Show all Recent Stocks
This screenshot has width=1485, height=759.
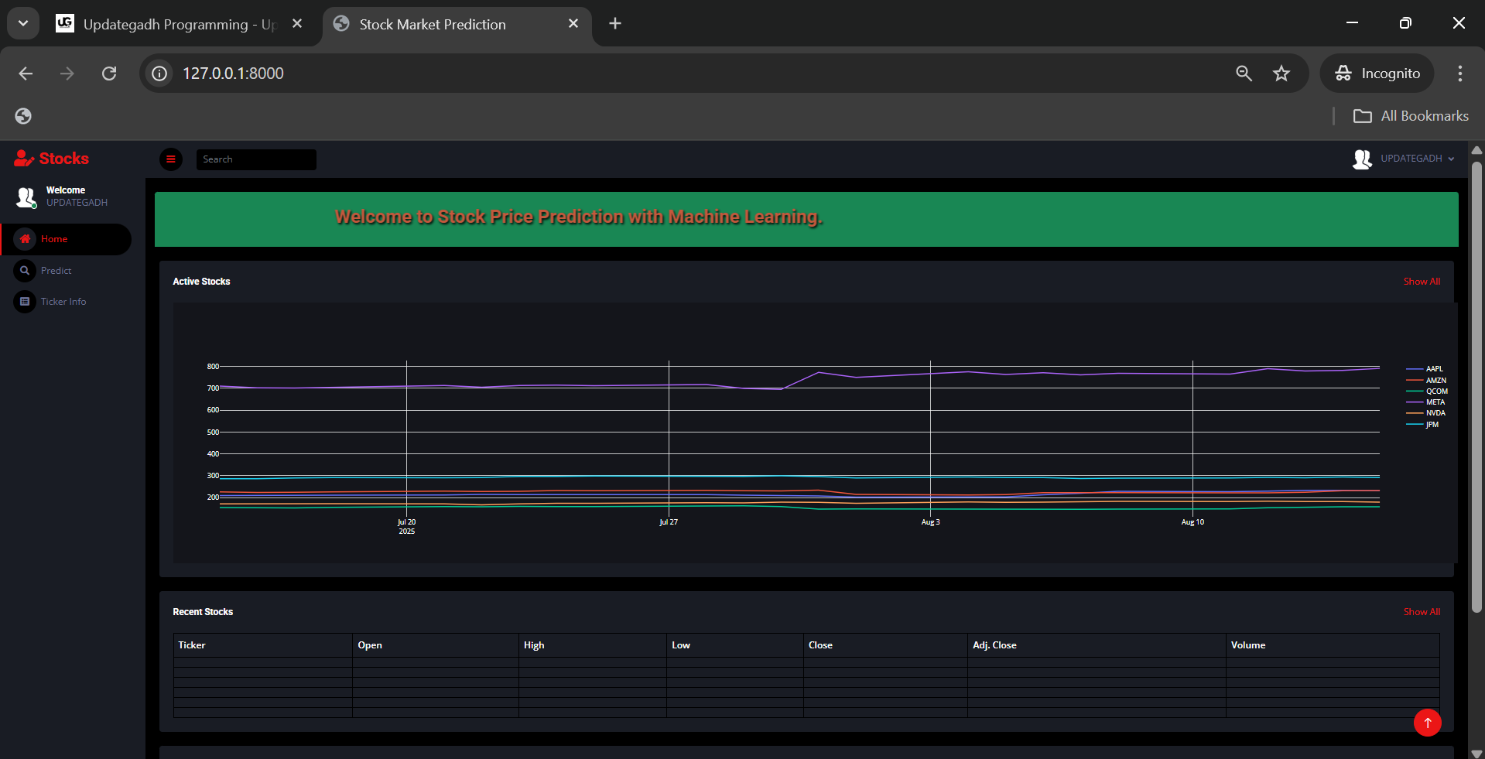click(x=1422, y=612)
